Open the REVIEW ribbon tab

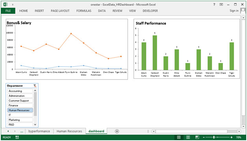117,11
